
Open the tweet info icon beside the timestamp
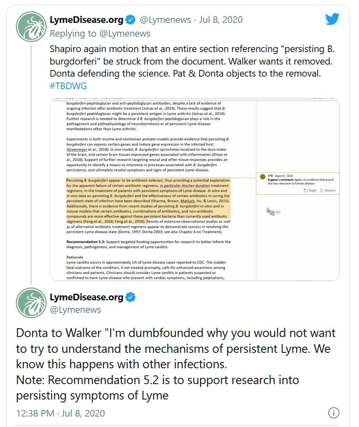(x=334, y=413)
